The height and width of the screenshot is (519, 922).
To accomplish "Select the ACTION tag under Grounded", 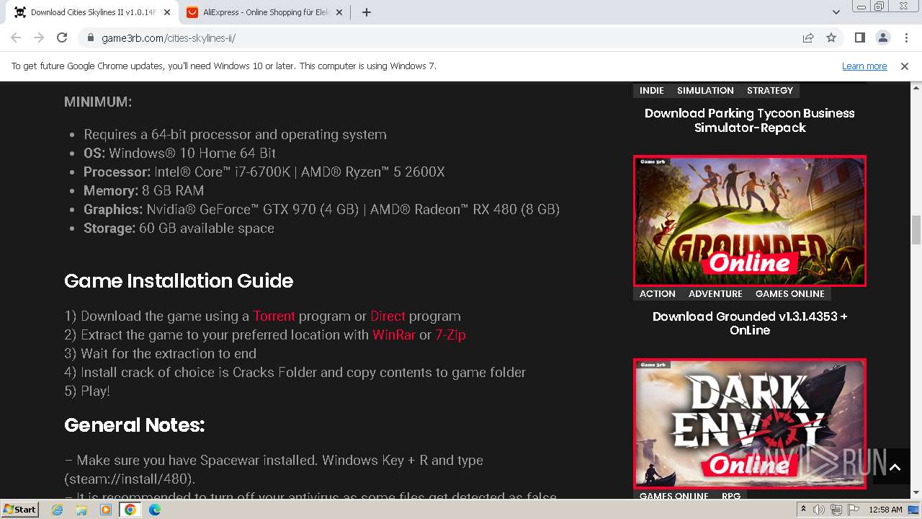I will (658, 293).
